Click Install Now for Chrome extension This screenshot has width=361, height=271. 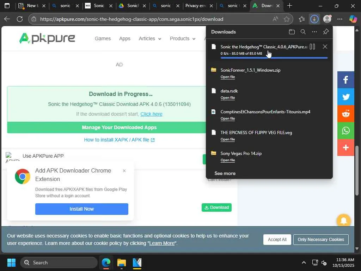(82, 209)
